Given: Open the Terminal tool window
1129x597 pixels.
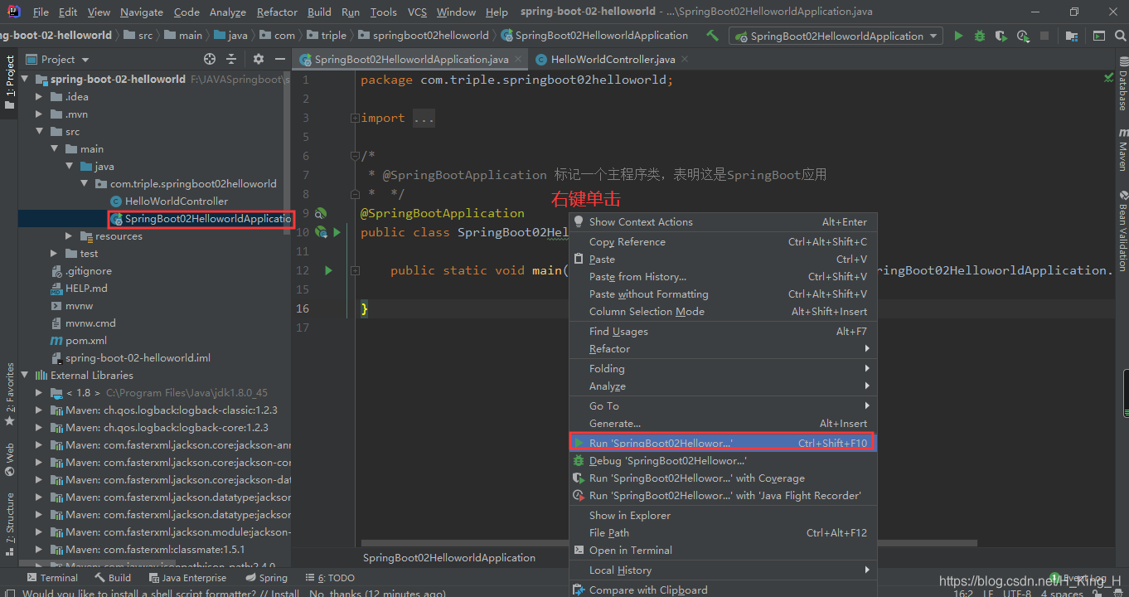Looking at the screenshot, I should (x=52, y=578).
